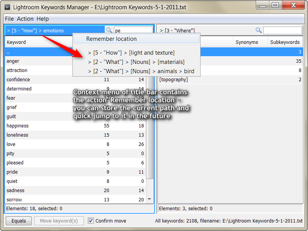The width and height of the screenshot is (308, 231).
Task: Sort by the Subkeywords column header
Action: [x=285, y=42]
